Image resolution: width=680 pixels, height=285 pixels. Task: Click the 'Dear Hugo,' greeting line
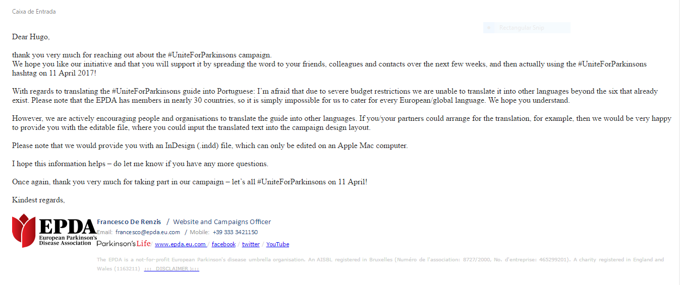click(x=31, y=37)
